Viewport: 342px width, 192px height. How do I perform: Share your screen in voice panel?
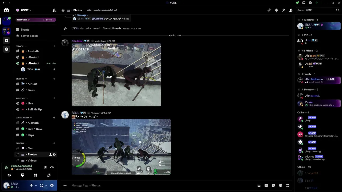tap(22, 175)
